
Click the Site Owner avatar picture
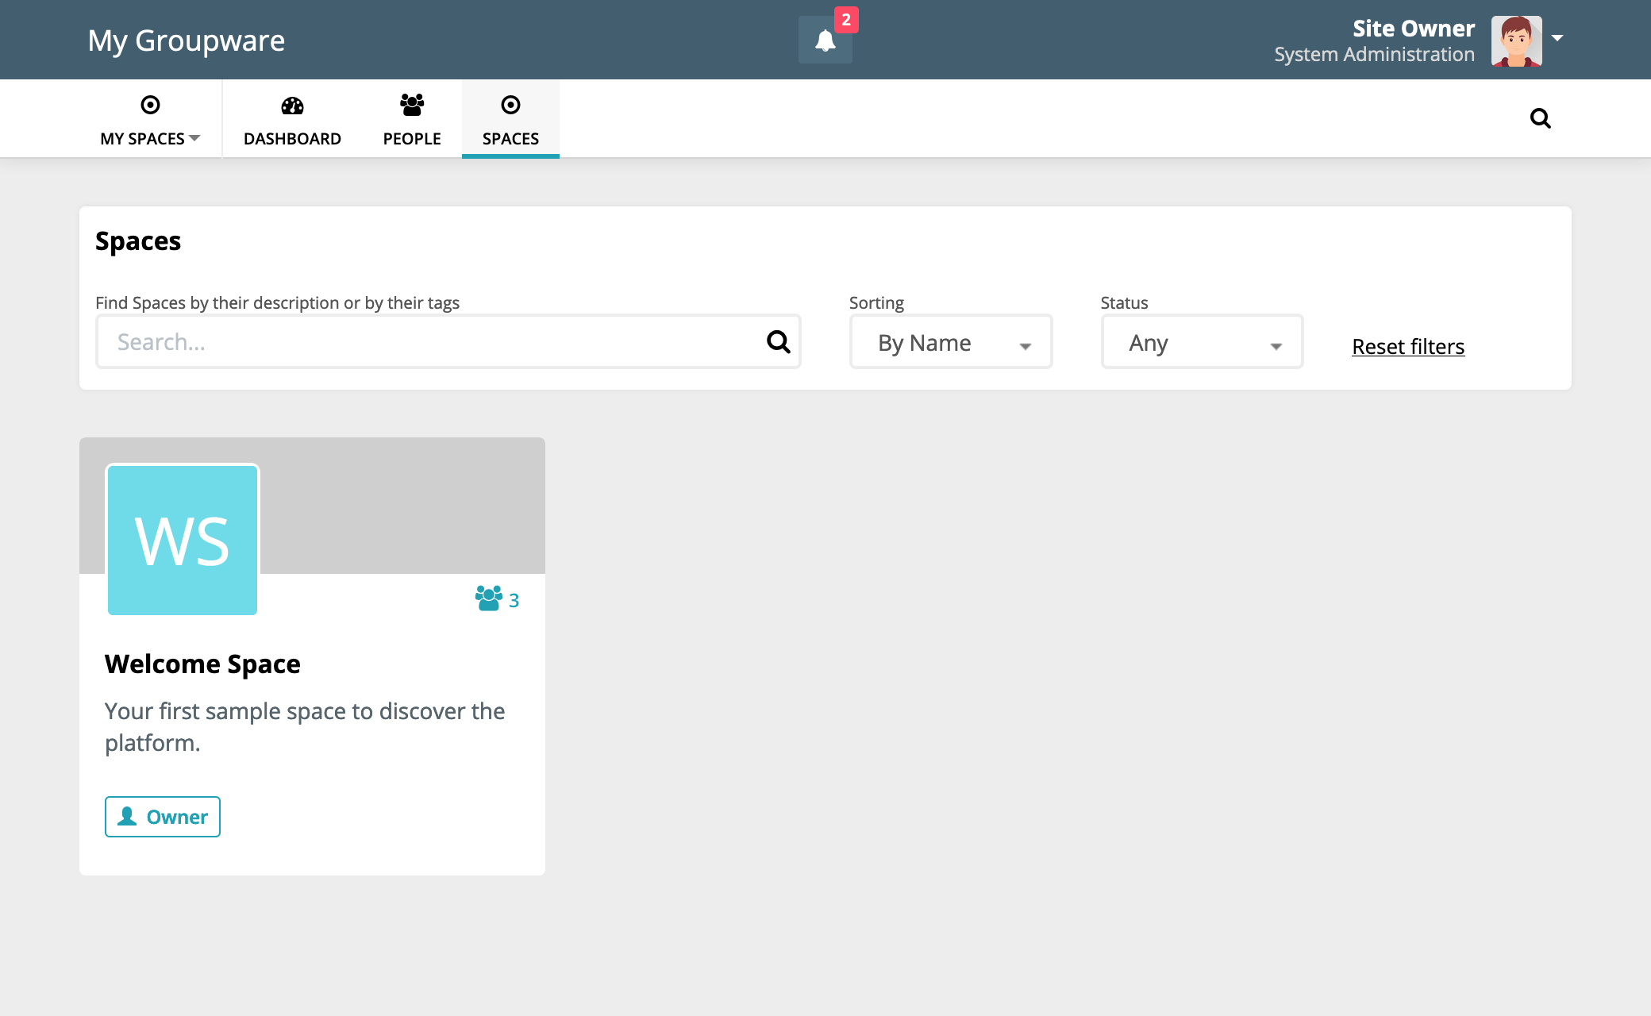point(1516,41)
